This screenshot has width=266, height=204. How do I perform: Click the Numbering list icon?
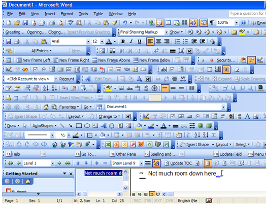[177, 42]
